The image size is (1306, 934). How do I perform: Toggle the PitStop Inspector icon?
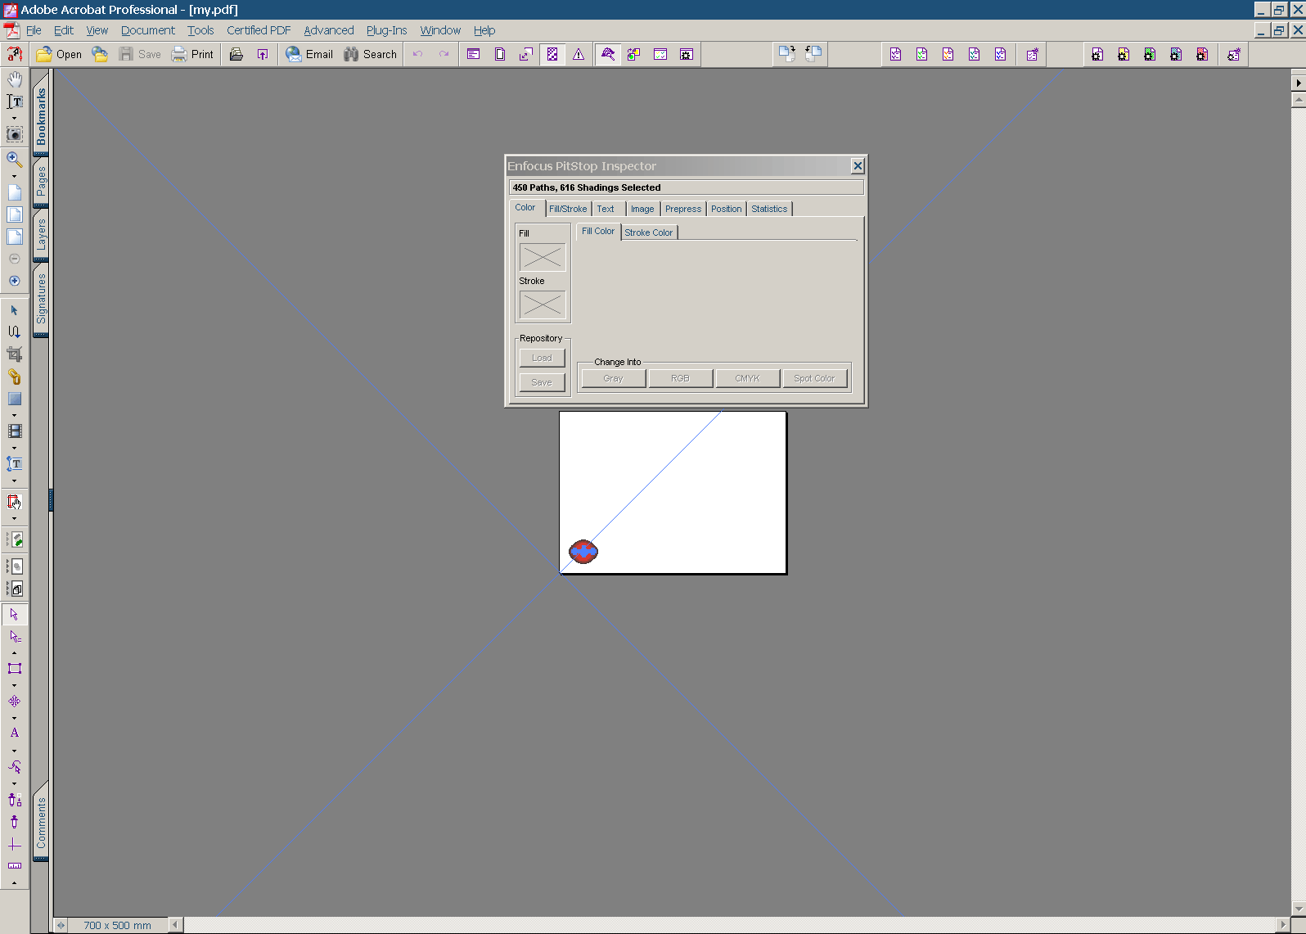click(x=608, y=54)
